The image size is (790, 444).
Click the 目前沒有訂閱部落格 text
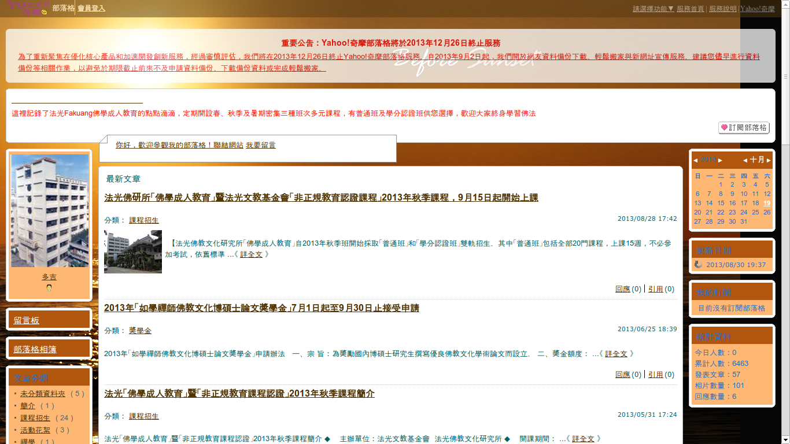pyautogui.click(x=732, y=308)
